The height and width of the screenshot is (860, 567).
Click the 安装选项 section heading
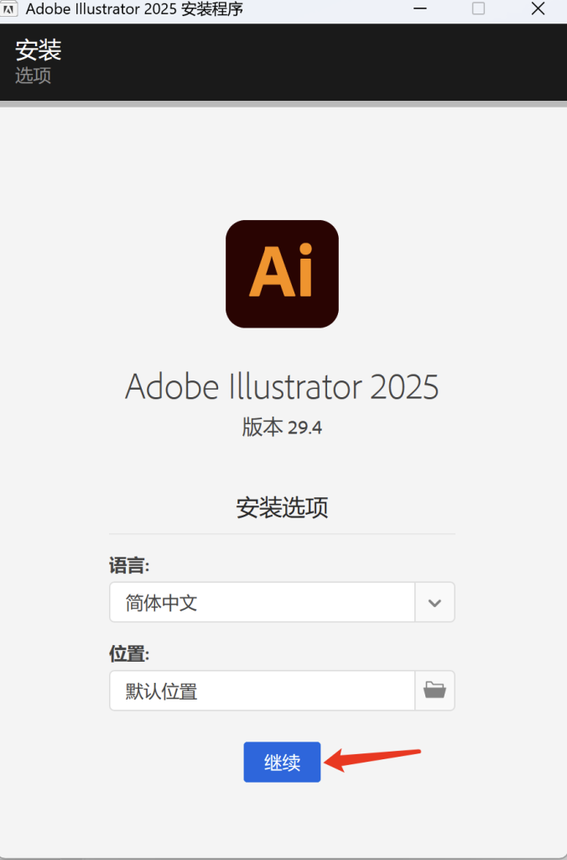[282, 507]
